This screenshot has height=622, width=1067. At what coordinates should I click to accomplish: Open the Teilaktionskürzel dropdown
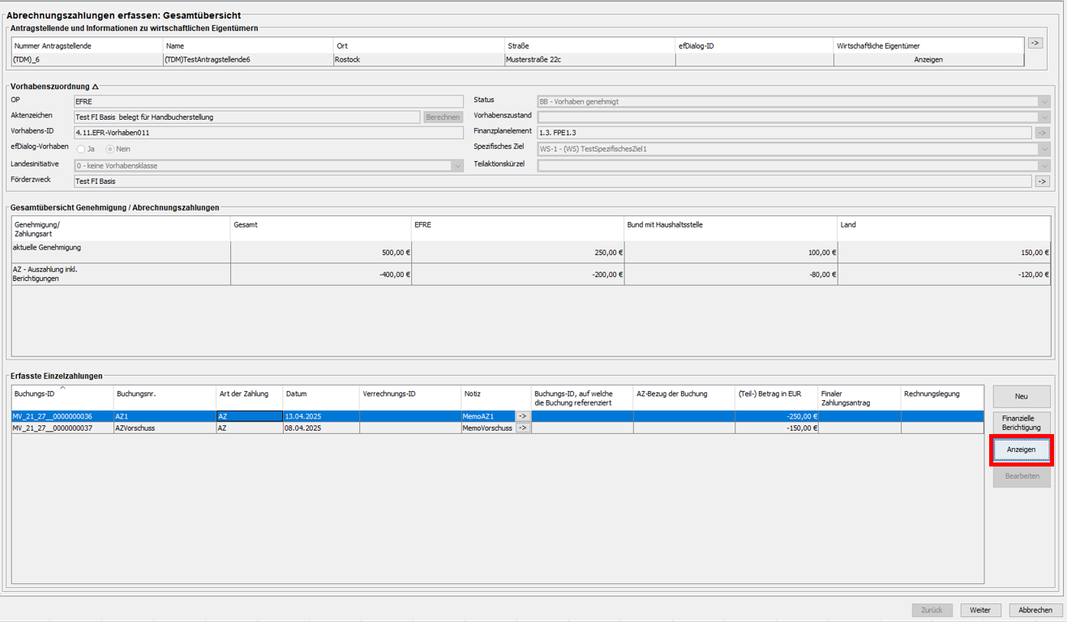click(x=1043, y=165)
